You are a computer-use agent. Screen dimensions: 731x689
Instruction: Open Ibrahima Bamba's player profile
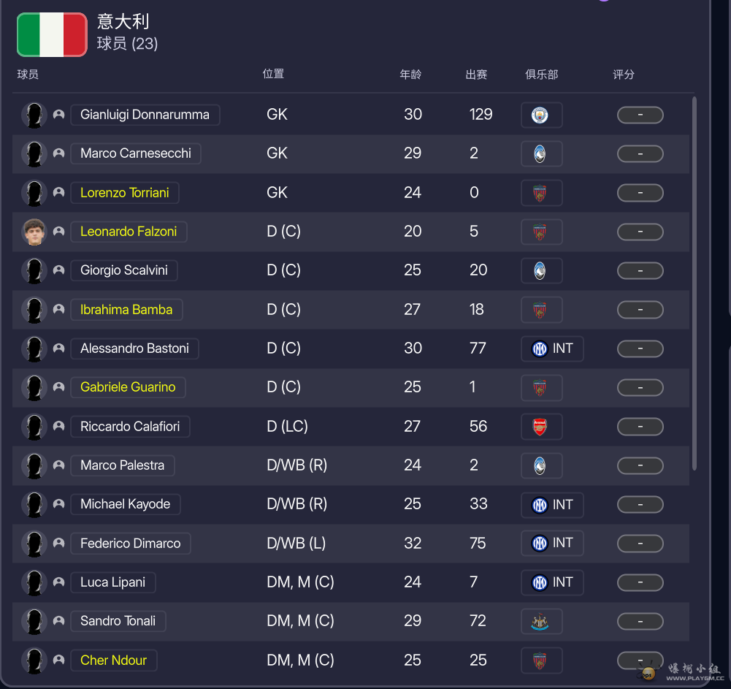point(126,310)
